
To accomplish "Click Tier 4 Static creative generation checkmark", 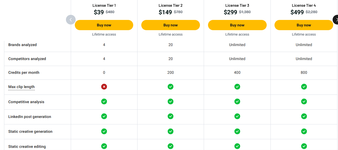I will tap(304, 131).
